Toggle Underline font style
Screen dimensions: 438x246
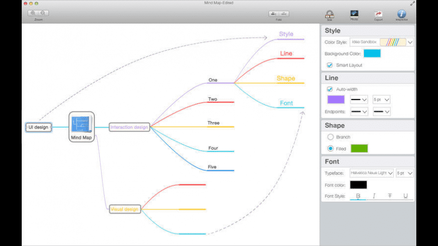[x=405, y=196]
